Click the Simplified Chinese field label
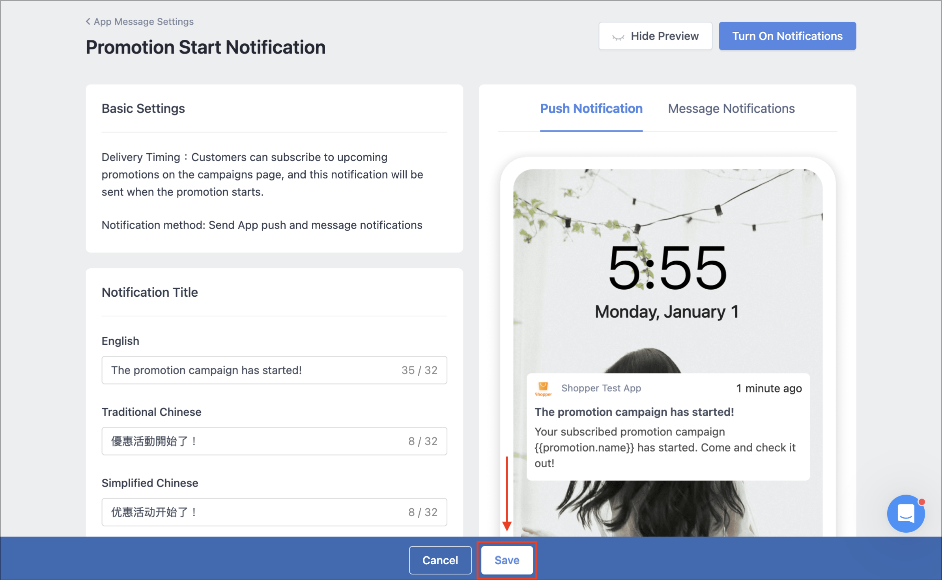The height and width of the screenshot is (580, 942). click(150, 483)
